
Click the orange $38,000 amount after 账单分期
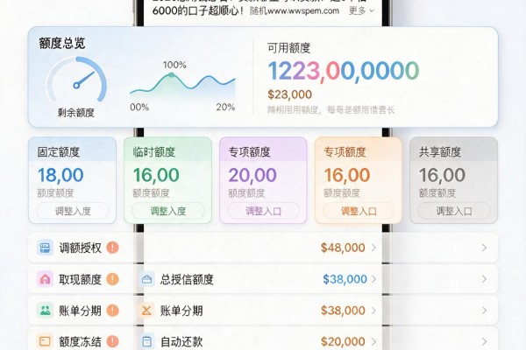[343, 311]
